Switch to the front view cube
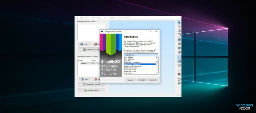The image size is (256, 113). (x=179, y=48)
